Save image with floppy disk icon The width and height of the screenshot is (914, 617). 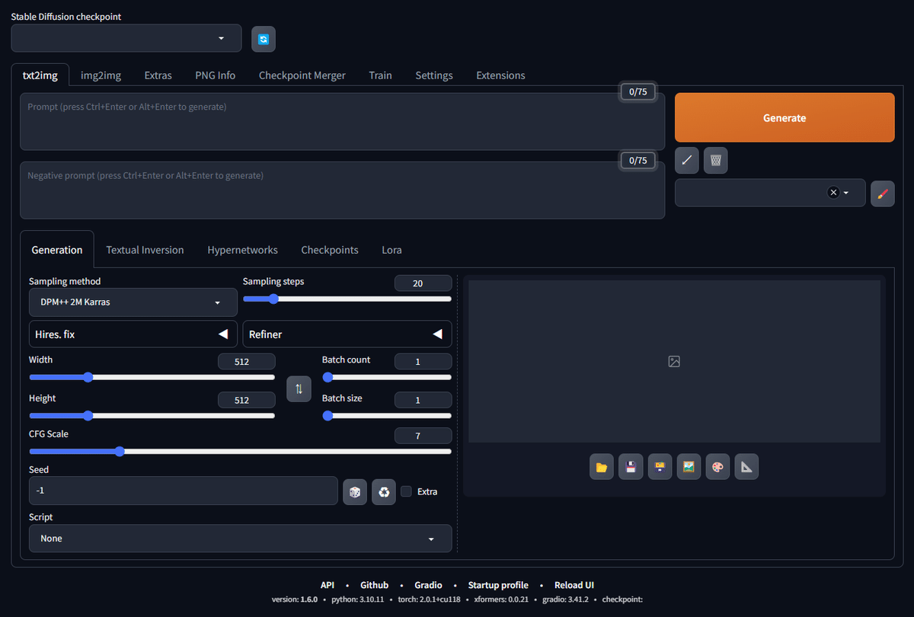click(631, 467)
